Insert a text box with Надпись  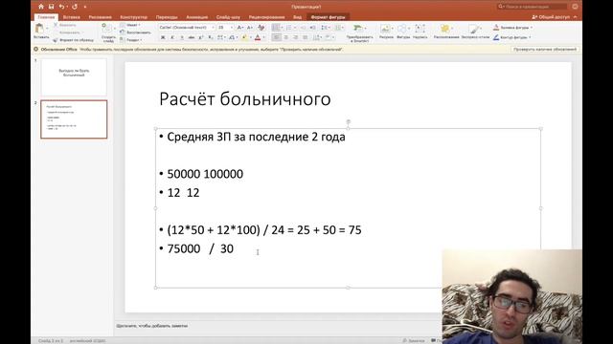click(x=420, y=32)
